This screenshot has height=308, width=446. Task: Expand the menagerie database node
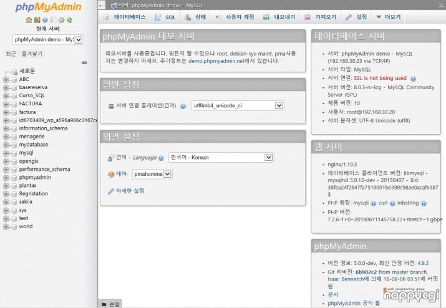[x=6, y=137]
